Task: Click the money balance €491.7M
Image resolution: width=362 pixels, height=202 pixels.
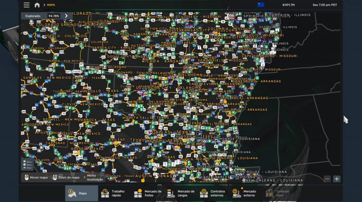Action: (288, 5)
